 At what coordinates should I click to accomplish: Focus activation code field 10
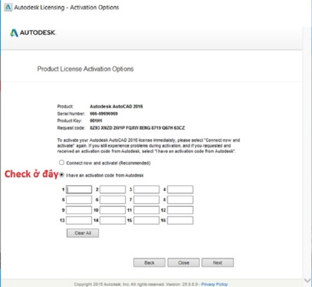[113, 210]
